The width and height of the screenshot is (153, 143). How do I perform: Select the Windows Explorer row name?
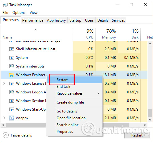pos(31,75)
